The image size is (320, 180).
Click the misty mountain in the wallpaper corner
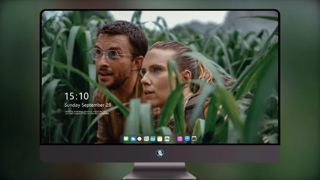pos(251,23)
